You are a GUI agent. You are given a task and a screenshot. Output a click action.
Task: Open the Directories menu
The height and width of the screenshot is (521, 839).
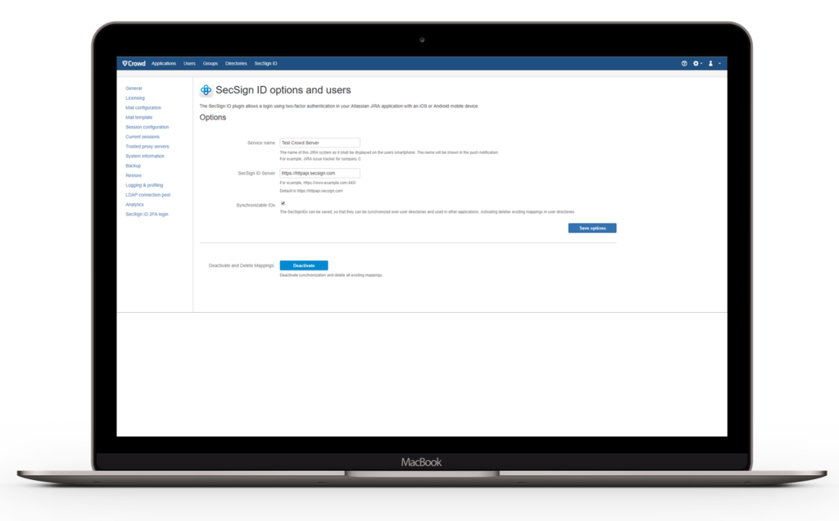pos(236,63)
